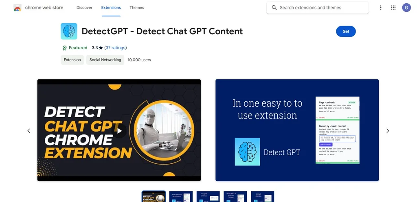The width and height of the screenshot is (417, 202).
Task: Play the Detect Chat GPT promo video
Action: tap(119, 131)
